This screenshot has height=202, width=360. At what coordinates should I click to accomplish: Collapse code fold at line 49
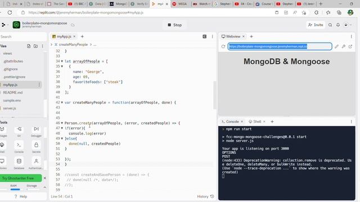(x=62, y=139)
